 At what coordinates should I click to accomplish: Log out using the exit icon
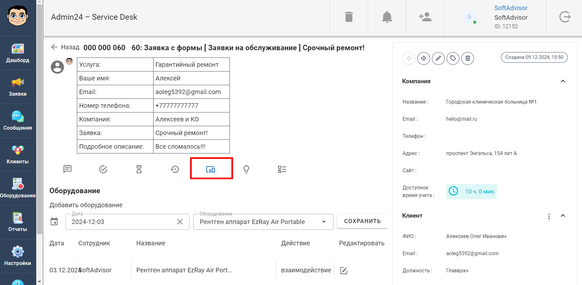(565, 17)
